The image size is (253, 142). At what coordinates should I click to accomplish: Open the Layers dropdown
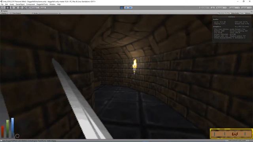coord(234,8)
